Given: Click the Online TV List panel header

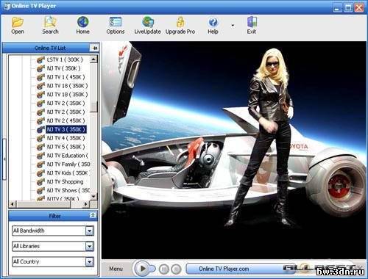Looking at the screenshot, I should tap(50, 48).
